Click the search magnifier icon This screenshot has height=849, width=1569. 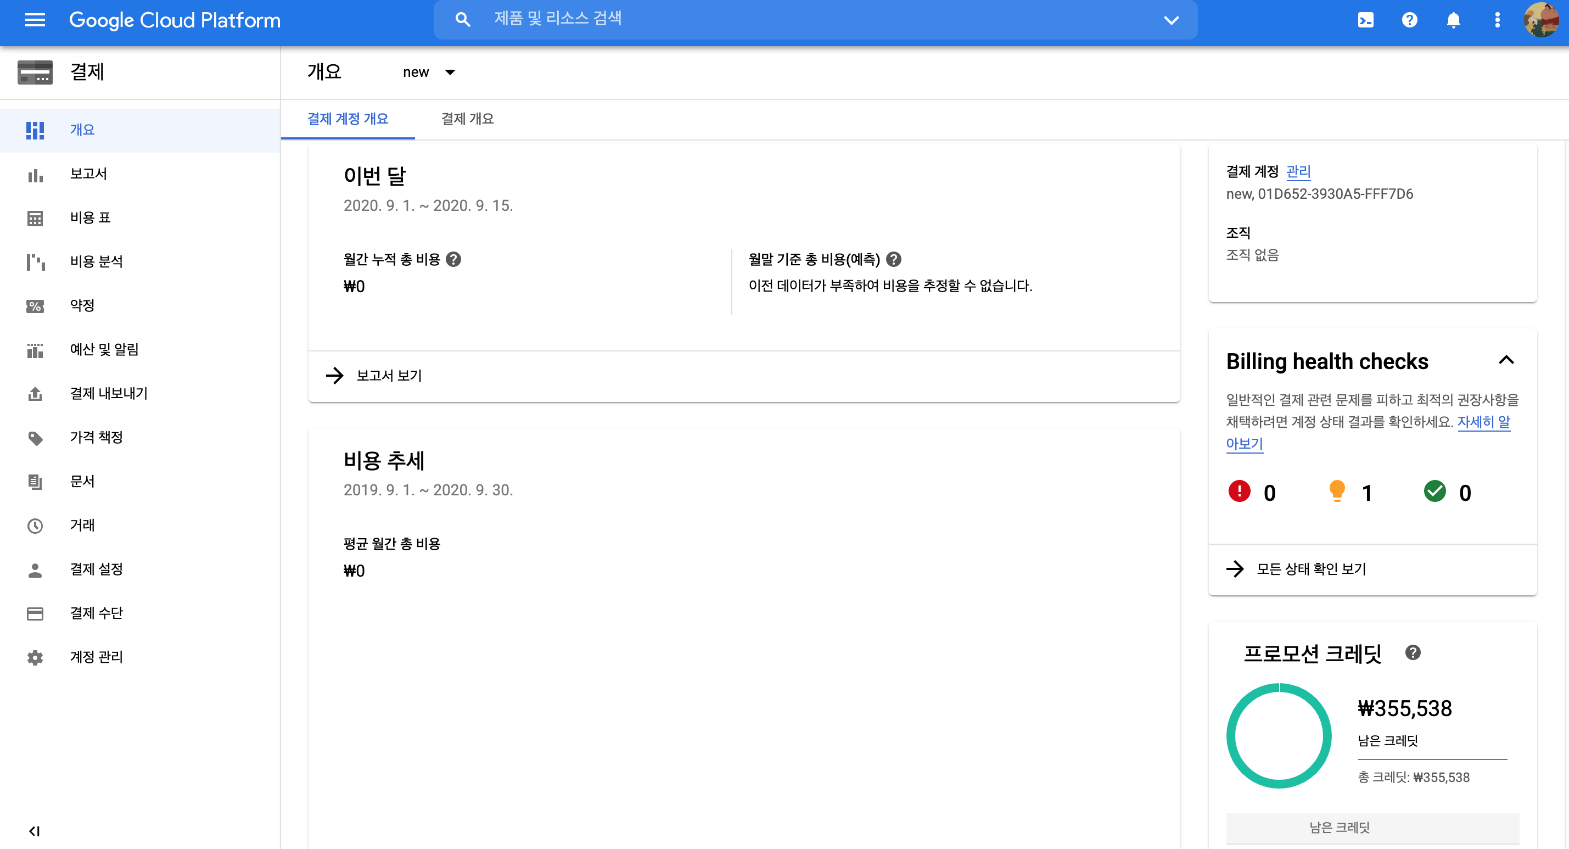[x=463, y=20]
